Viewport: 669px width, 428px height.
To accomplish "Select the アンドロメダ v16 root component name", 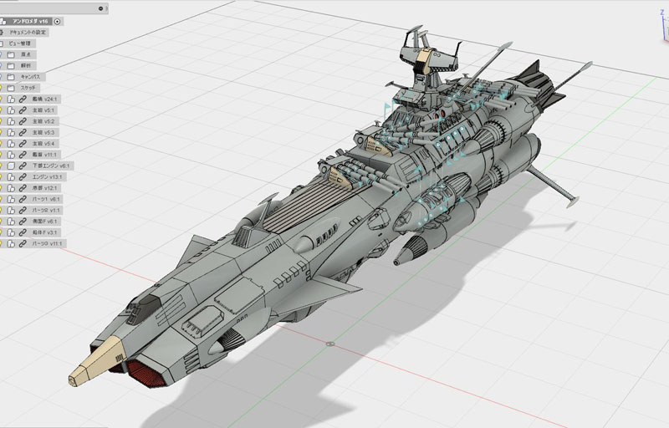I will pos(30,21).
